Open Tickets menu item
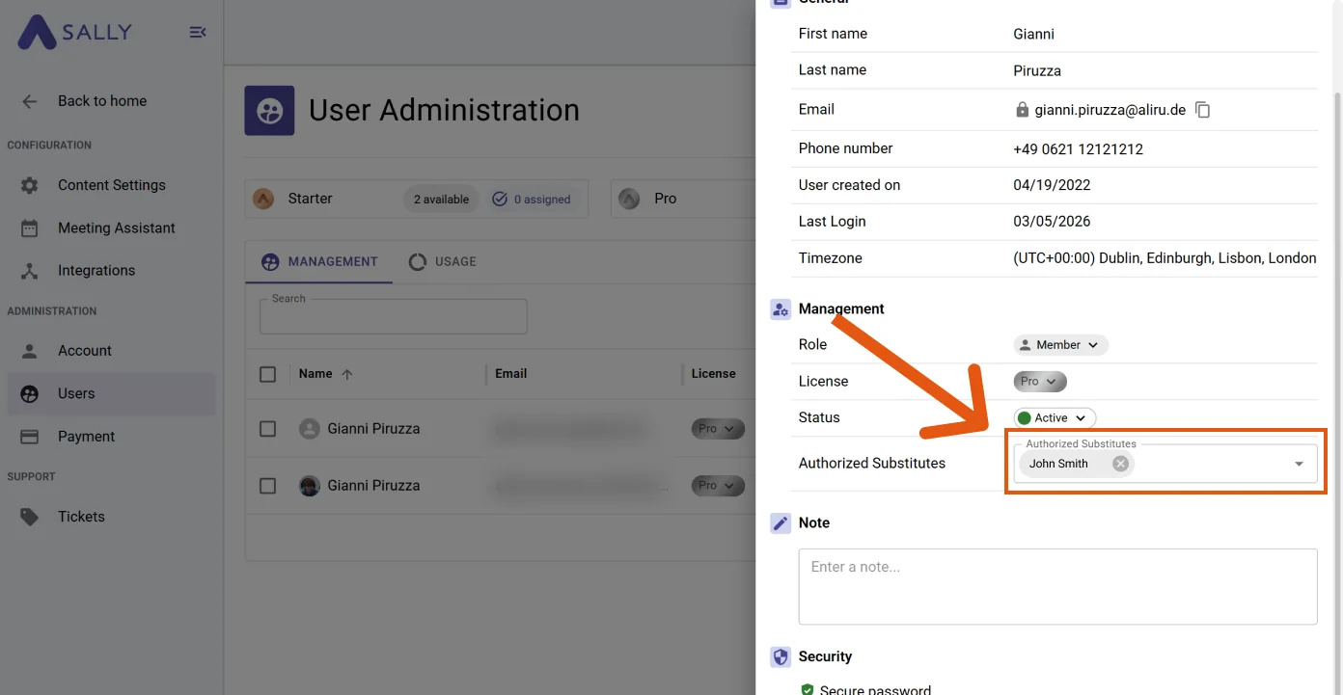Image resolution: width=1343 pixels, height=695 pixels. (x=112, y=517)
